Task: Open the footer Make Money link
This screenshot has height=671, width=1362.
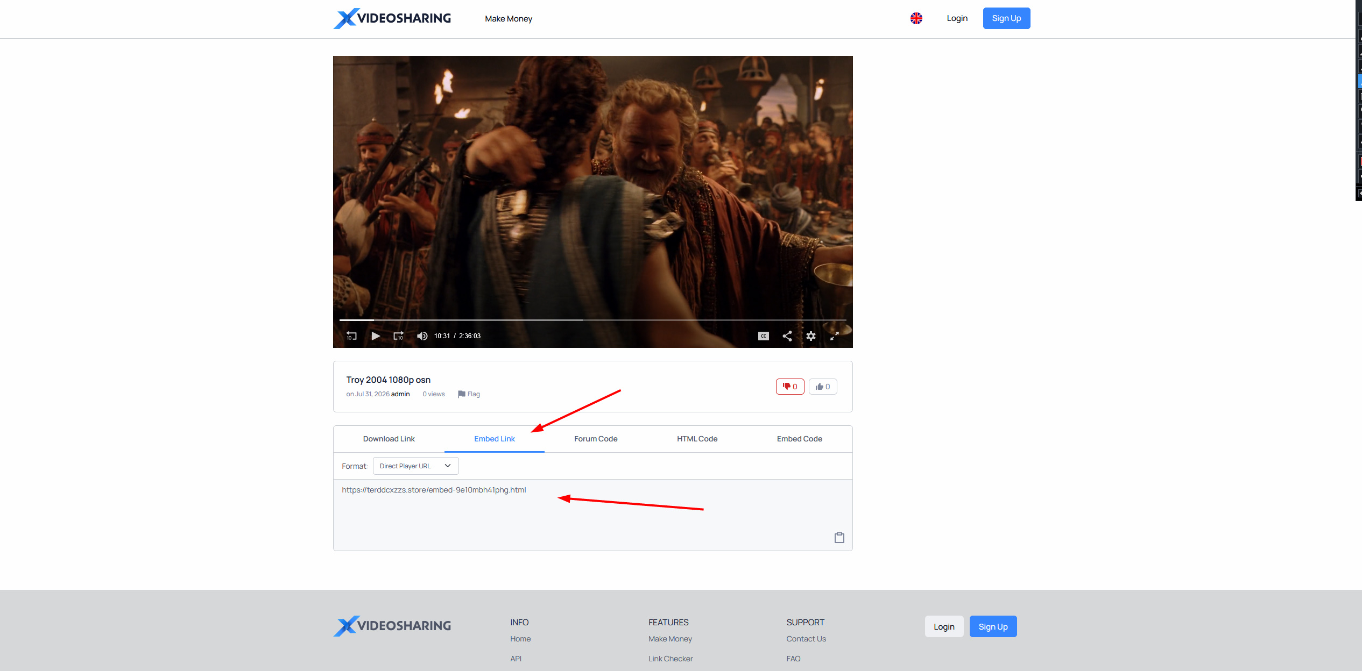Action: [x=671, y=639]
